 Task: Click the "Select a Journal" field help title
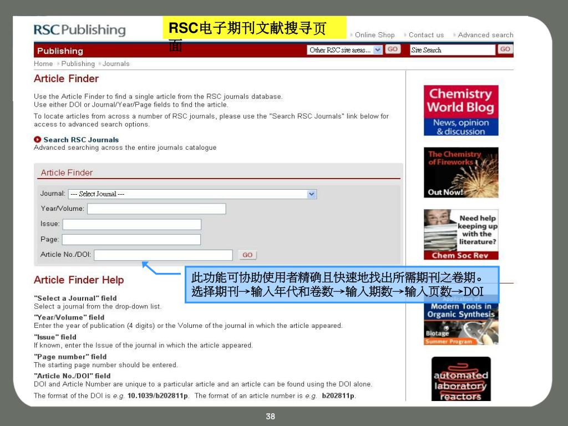pos(75,298)
